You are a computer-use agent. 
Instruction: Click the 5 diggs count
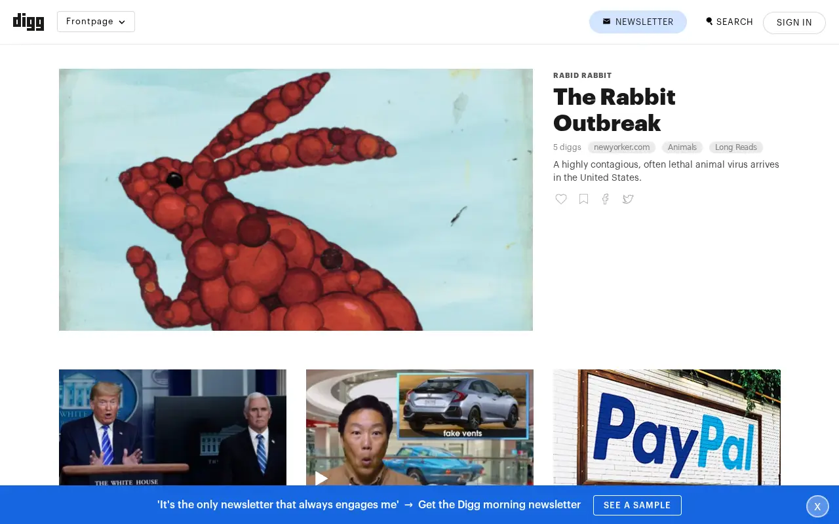[x=567, y=147]
